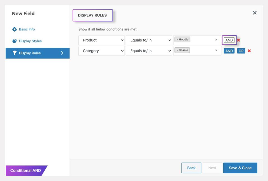Remove the Beanie tag from the category condition
This screenshot has height=181, width=268.
point(177,50)
